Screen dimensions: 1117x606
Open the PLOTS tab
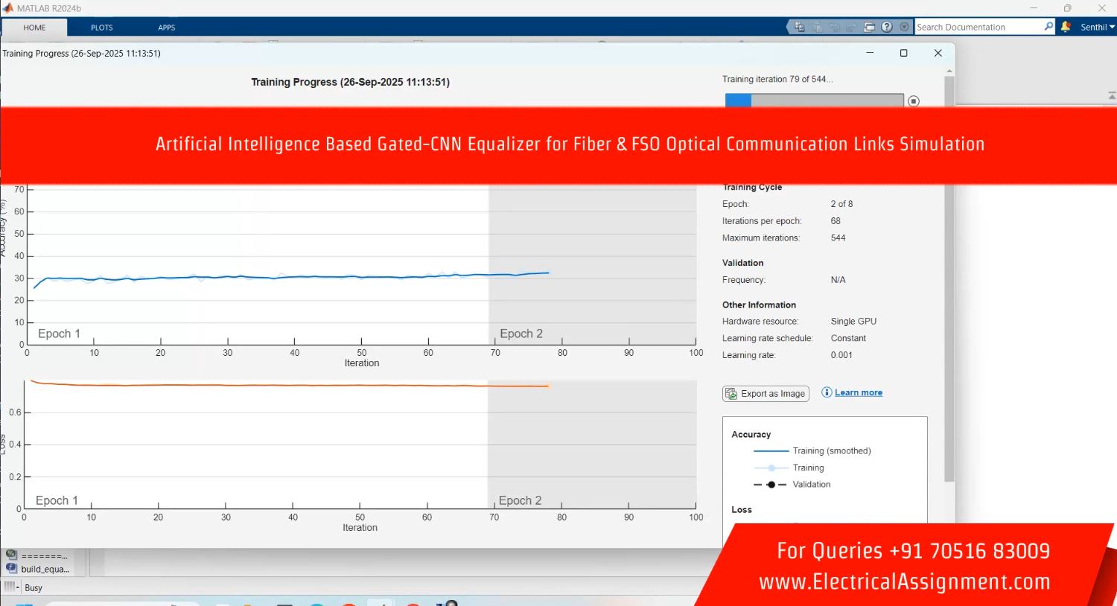point(102,28)
